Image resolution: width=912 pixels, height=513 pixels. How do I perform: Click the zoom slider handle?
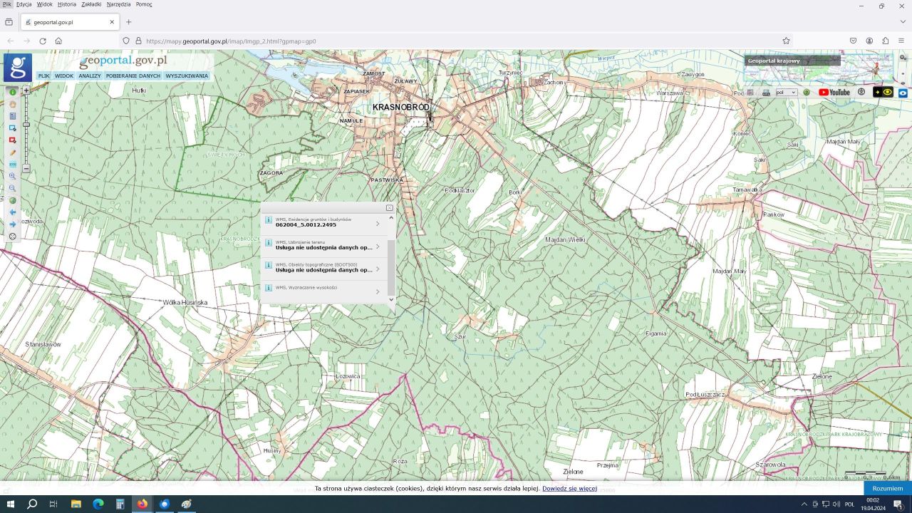(26, 125)
